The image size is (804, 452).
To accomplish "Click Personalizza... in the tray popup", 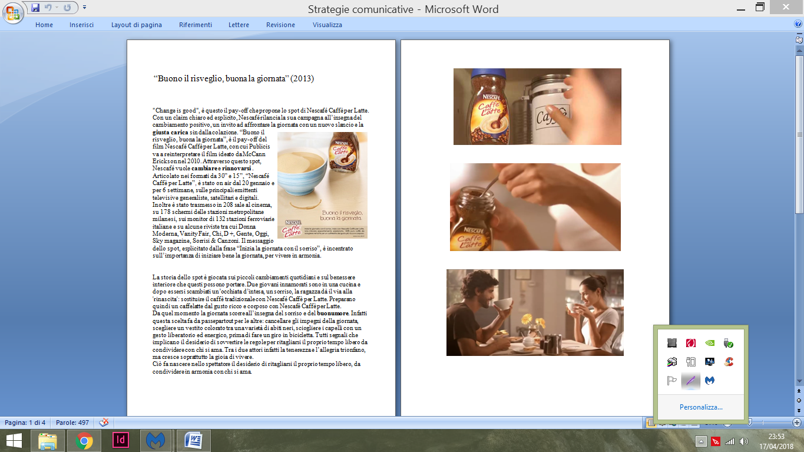I will click(x=701, y=407).
